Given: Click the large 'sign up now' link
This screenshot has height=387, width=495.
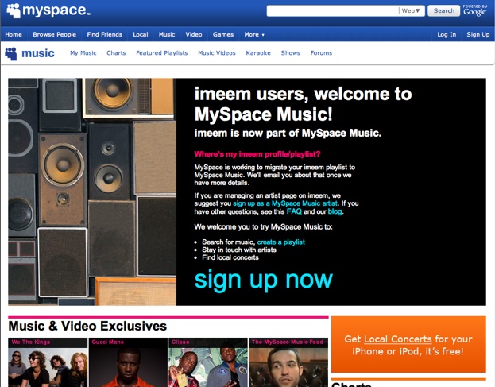Looking at the screenshot, I should (263, 280).
